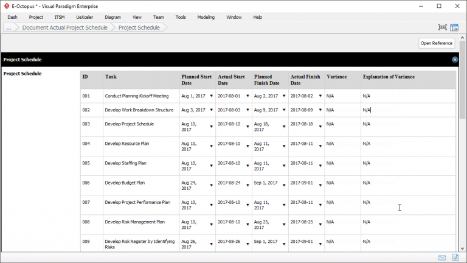Click the vertical scrollbar down arrow

coord(463,248)
